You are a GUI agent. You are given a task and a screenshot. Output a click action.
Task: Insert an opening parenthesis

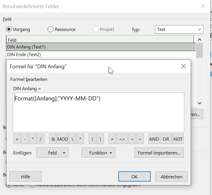click(93, 139)
